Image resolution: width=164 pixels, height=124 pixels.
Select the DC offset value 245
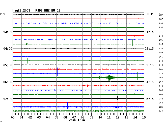tap(161, 44)
